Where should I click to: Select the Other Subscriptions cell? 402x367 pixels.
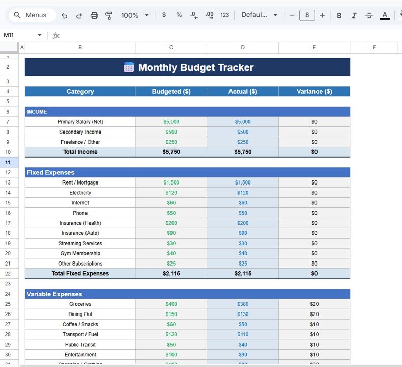[x=80, y=264]
